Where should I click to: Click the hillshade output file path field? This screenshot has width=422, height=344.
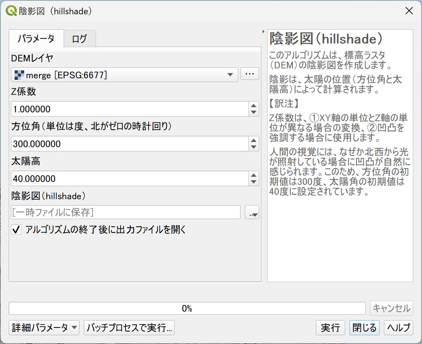coord(126,212)
